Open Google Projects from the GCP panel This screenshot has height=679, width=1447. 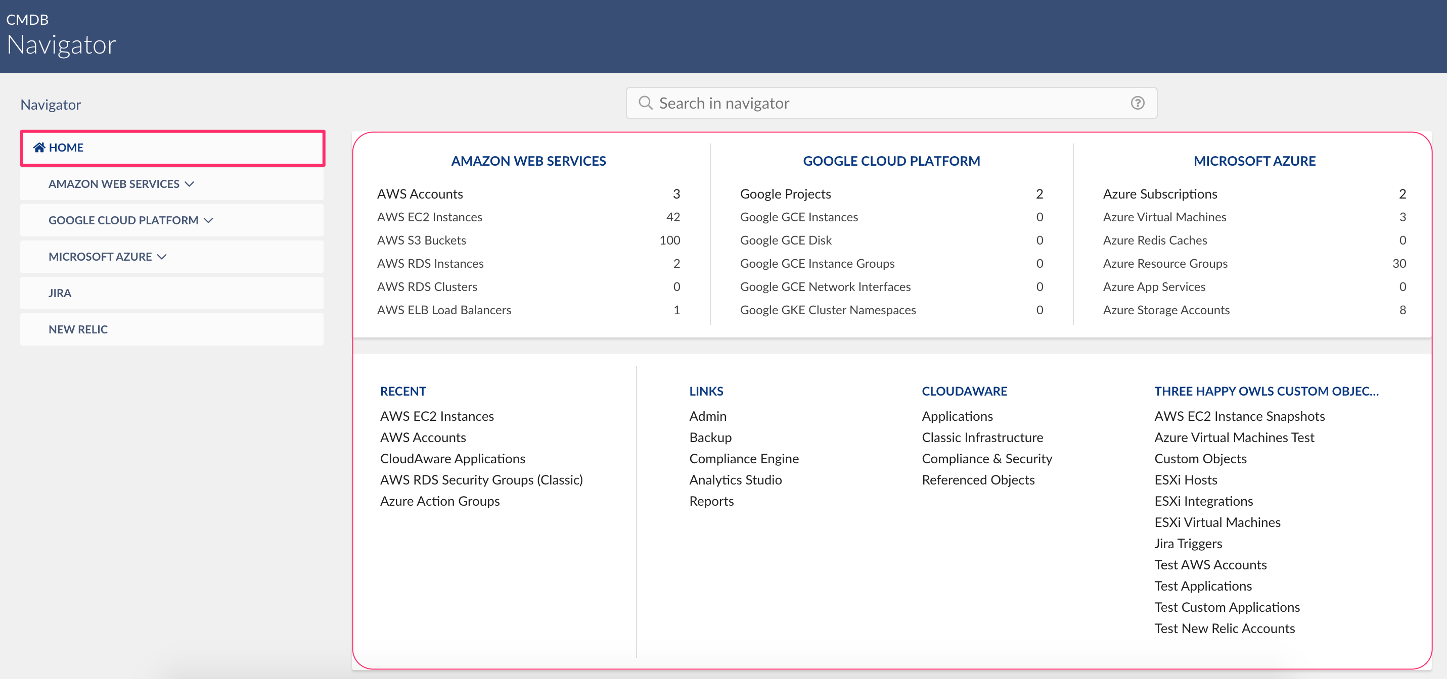click(x=785, y=193)
